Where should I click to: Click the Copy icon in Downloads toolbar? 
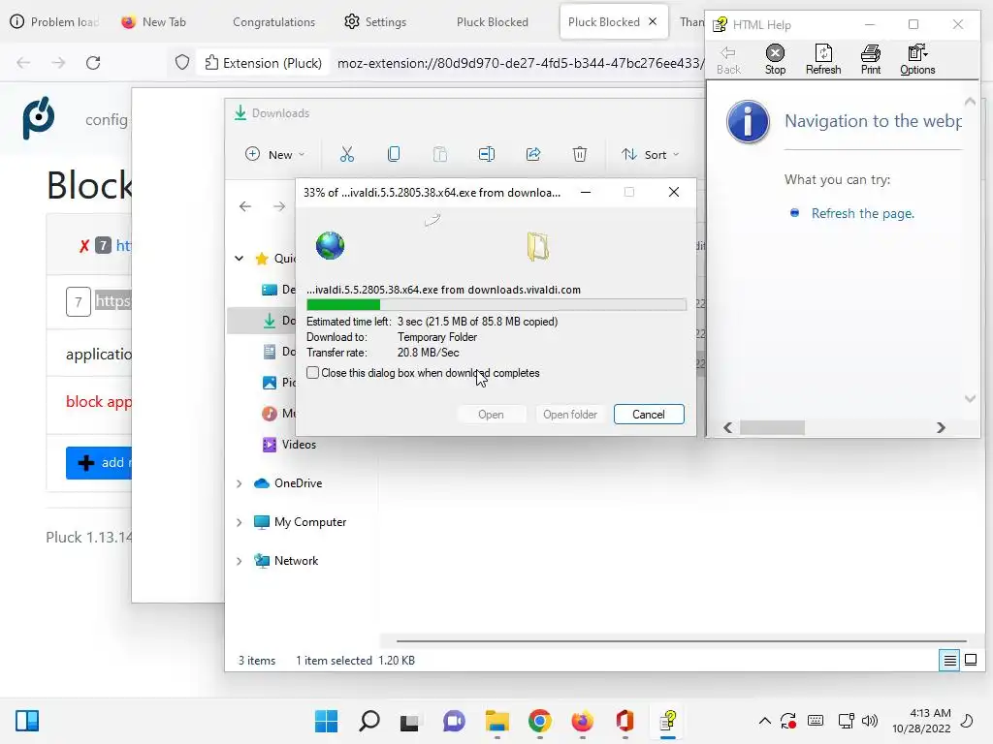pyautogui.click(x=394, y=154)
